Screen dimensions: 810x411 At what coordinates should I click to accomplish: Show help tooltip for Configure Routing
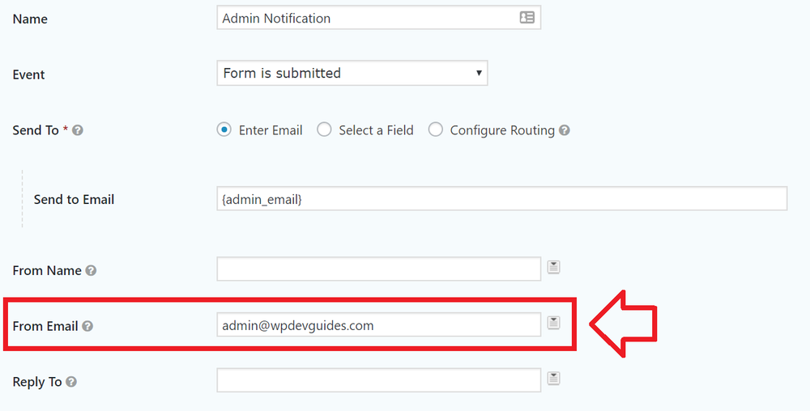[x=564, y=130]
